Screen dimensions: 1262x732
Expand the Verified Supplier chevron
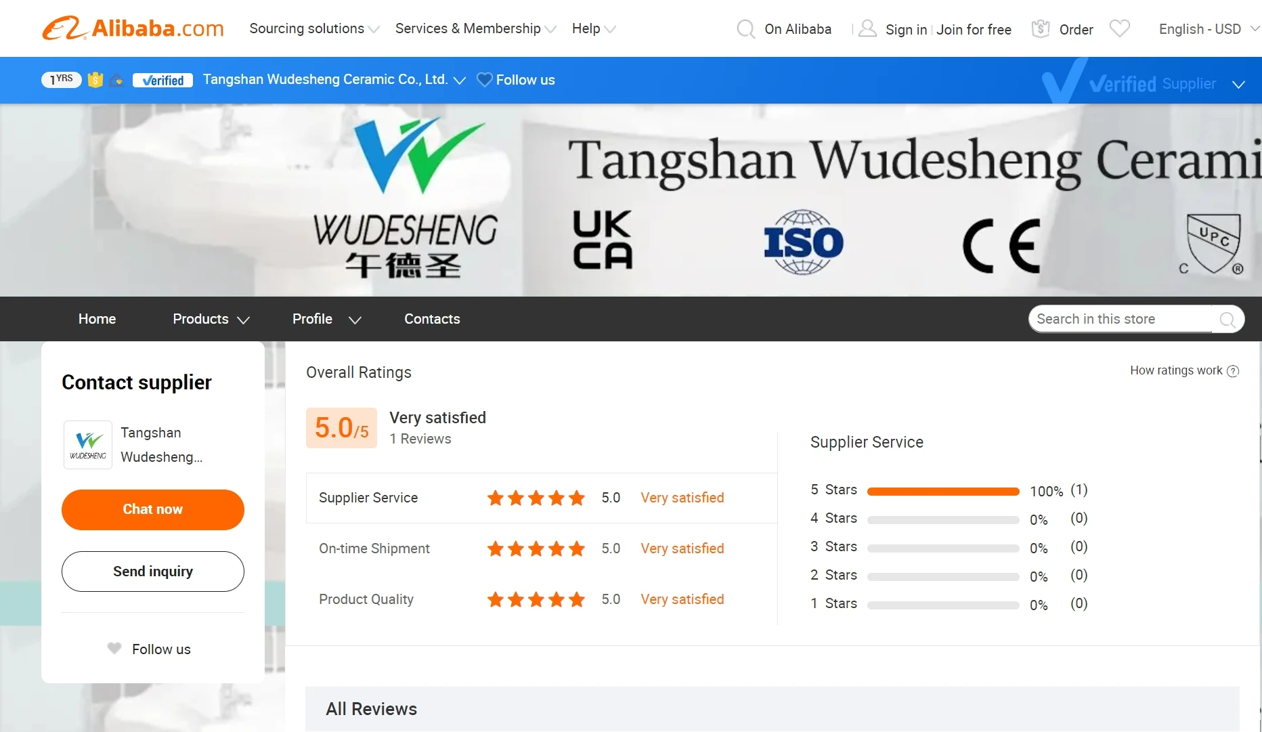pos(1238,85)
